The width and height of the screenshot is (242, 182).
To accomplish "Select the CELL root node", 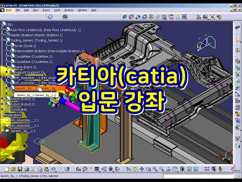I will (x=10, y=25).
